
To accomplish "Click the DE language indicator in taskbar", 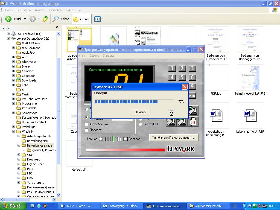I will tap(234, 206).
